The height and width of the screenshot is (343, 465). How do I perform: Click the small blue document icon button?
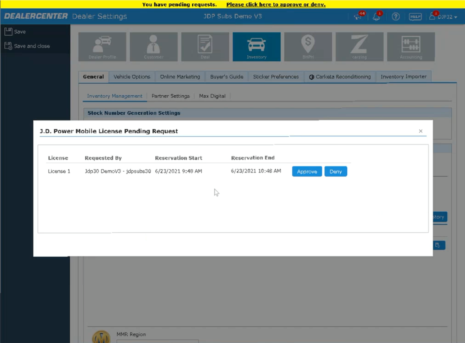coord(439,245)
